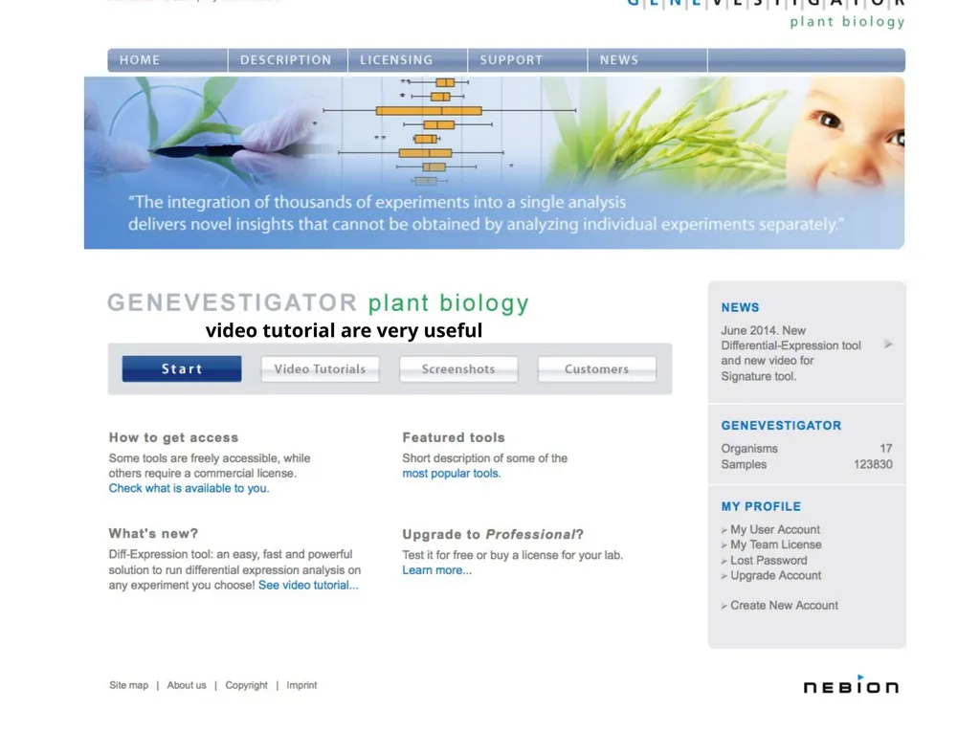Open the About us footer link

187,685
